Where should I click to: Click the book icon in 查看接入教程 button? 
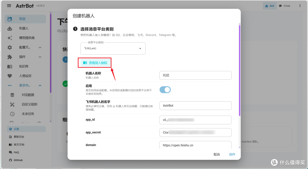click(x=85, y=63)
